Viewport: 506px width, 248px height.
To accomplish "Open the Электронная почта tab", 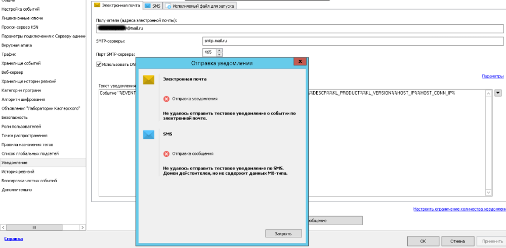I will click(x=117, y=6).
